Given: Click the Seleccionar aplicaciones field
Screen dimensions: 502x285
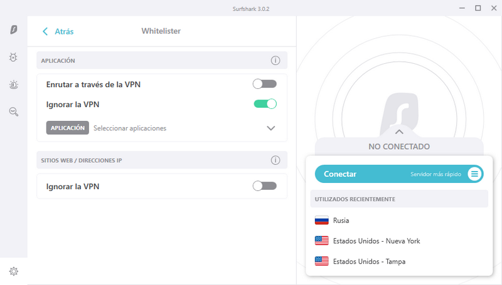Looking at the screenshot, I should pyautogui.click(x=162, y=128).
